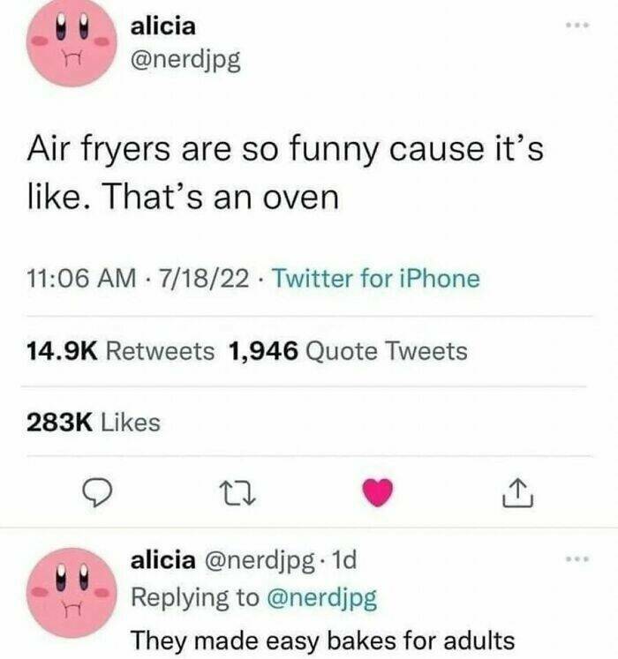Screen dimensions: 618x659
Task: Open the reply's 1d timestamp
Action: pos(344,560)
